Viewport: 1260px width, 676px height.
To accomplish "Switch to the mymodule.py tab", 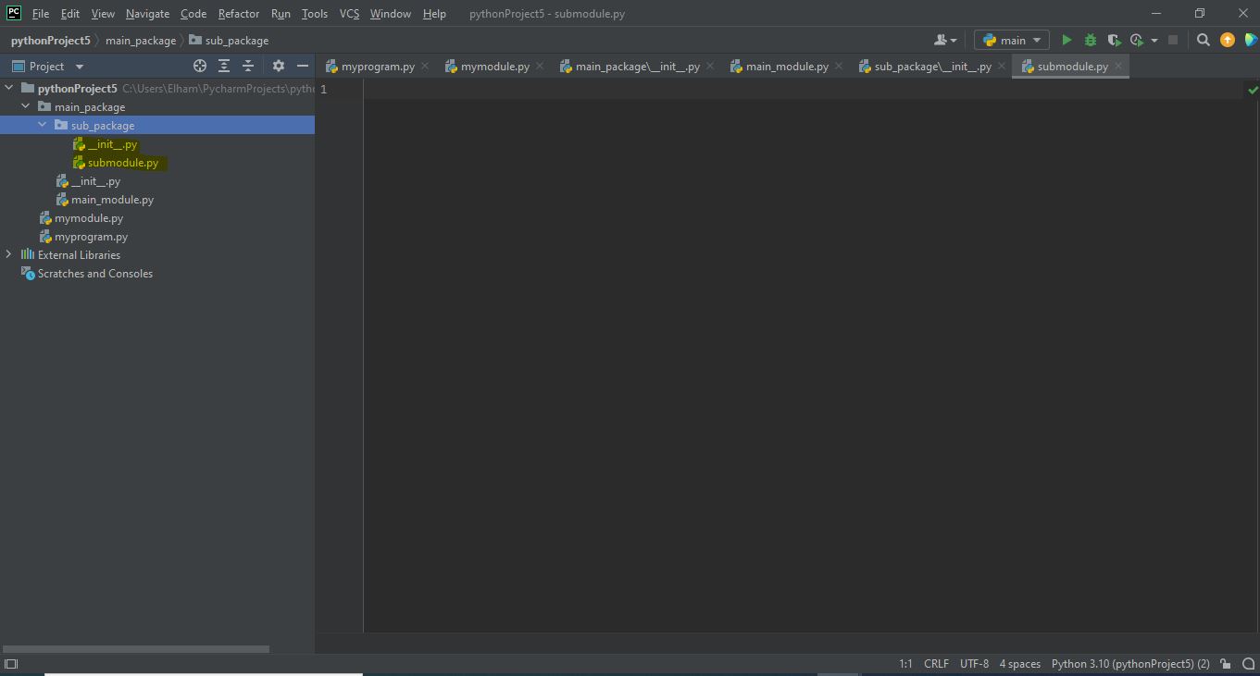I will click(487, 67).
